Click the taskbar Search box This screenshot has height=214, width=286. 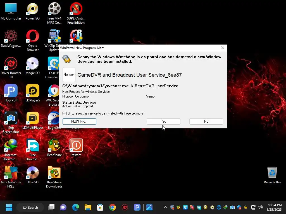tap(30, 207)
